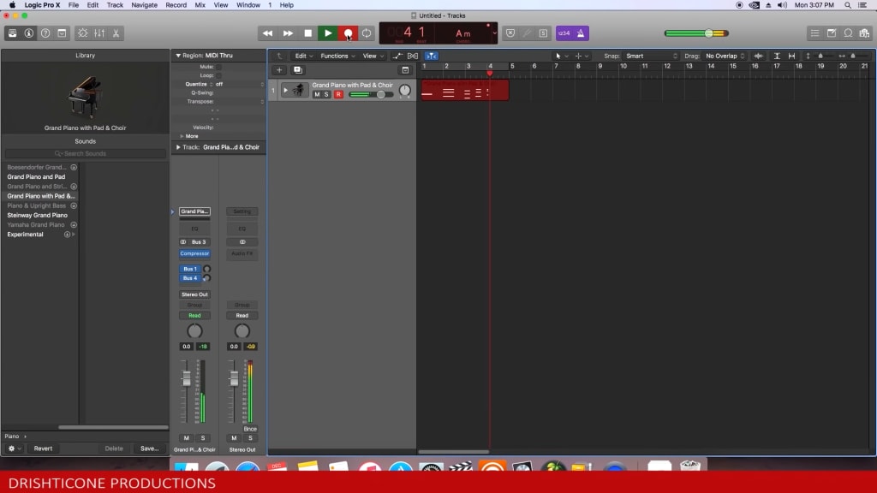The height and width of the screenshot is (493, 877).
Task: Solo the Grand Piano with Pad & Choir track
Action: [326, 94]
